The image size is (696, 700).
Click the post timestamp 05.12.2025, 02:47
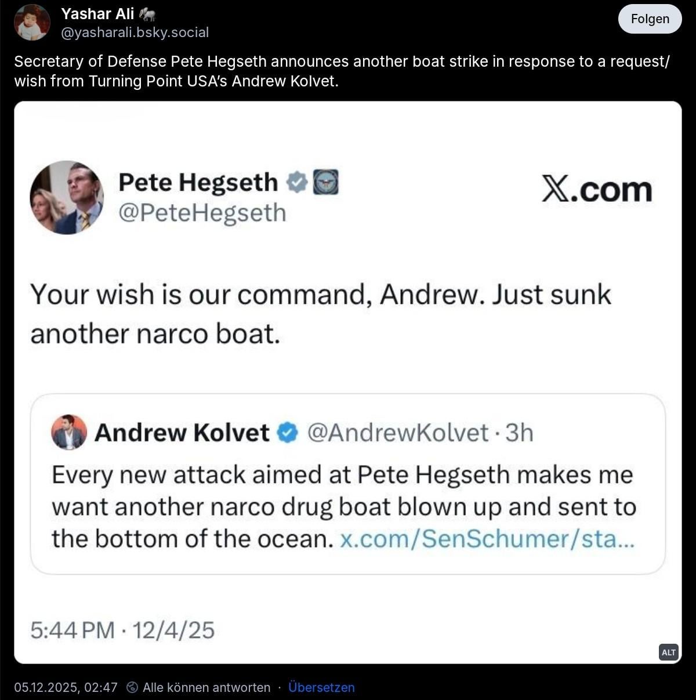(66, 687)
